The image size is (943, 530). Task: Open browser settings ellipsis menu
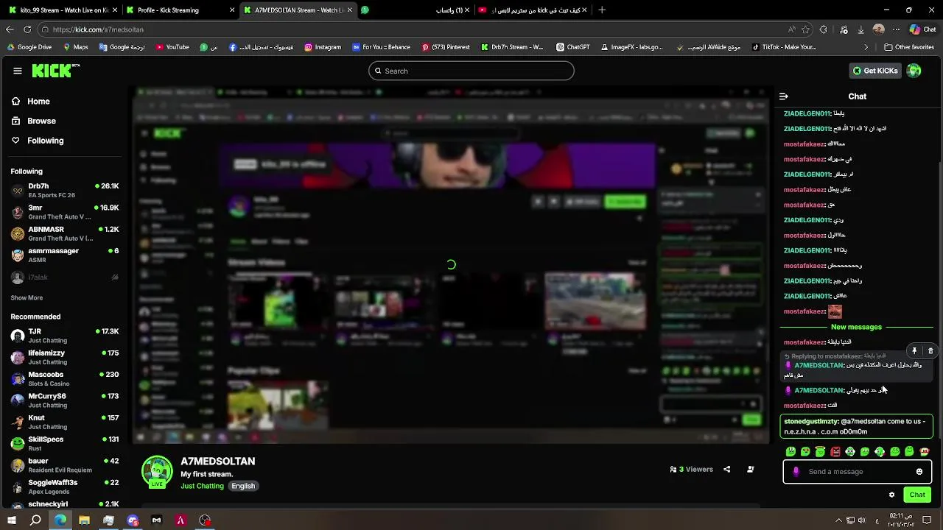(897, 29)
